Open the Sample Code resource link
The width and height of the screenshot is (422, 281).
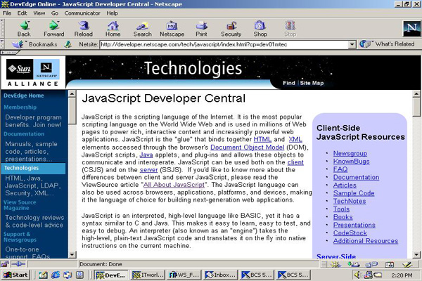pyautogui.click(x=354, y=193)
